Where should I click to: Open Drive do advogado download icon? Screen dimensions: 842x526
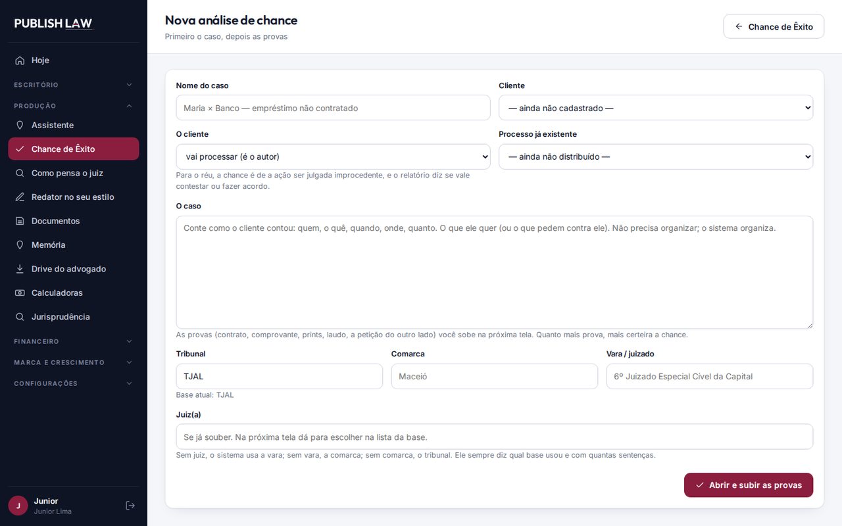[20, 269]
